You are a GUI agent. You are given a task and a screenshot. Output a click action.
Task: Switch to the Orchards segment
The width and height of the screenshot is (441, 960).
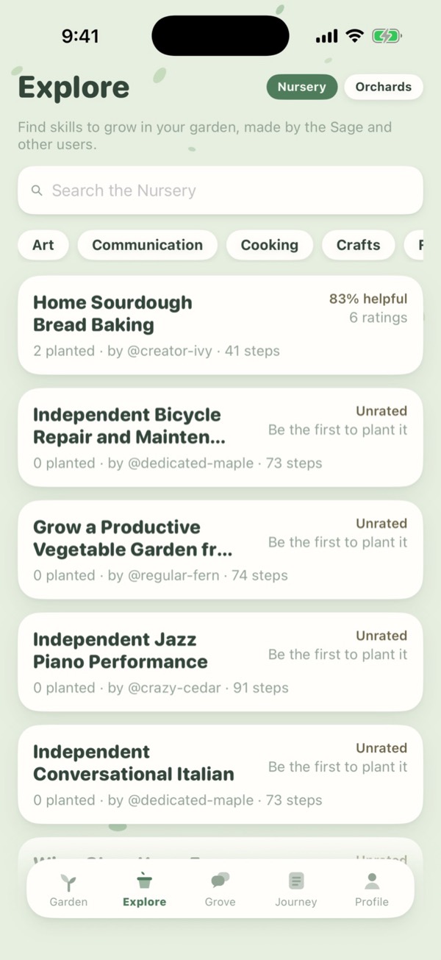[384, 87]
